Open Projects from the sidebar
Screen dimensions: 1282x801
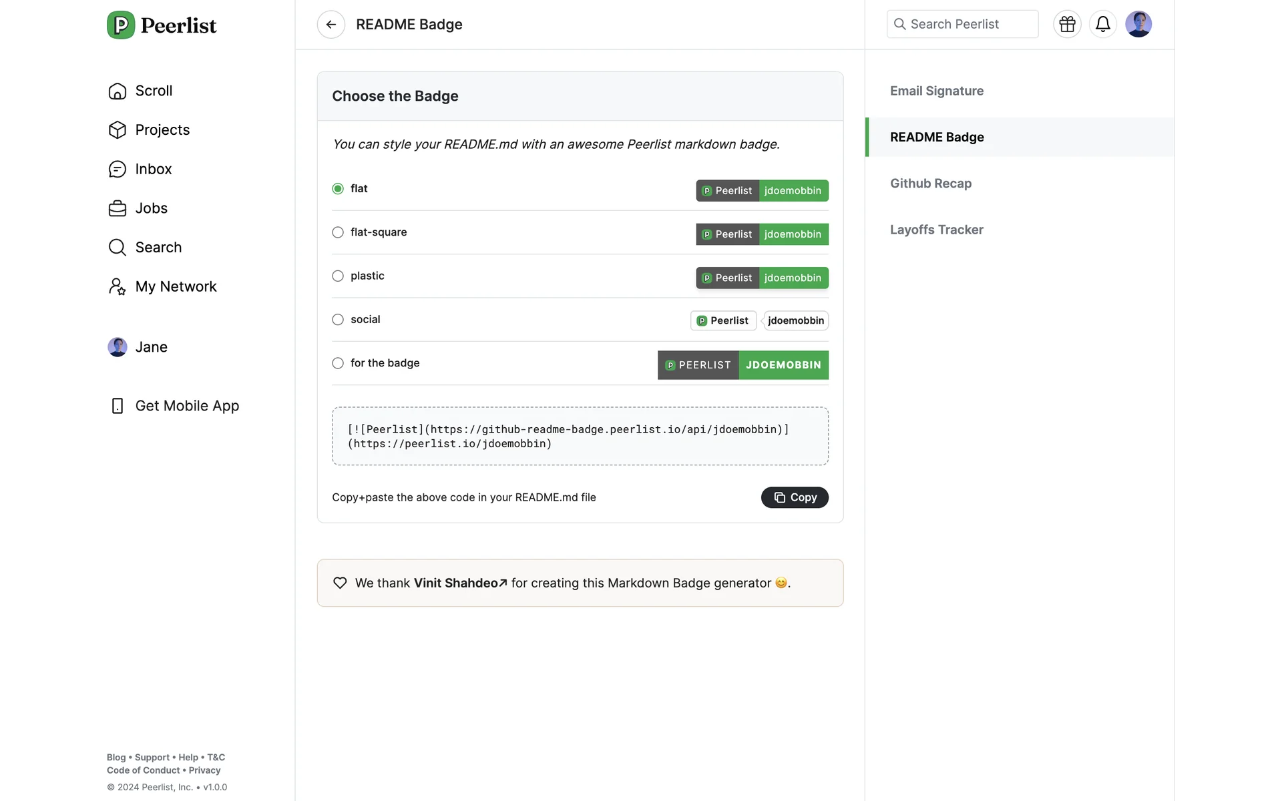pos(162,130)
